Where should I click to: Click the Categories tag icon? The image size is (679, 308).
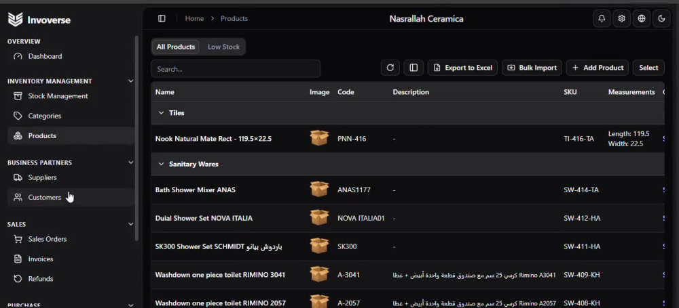pyautogui.click(x=18, y=116)
